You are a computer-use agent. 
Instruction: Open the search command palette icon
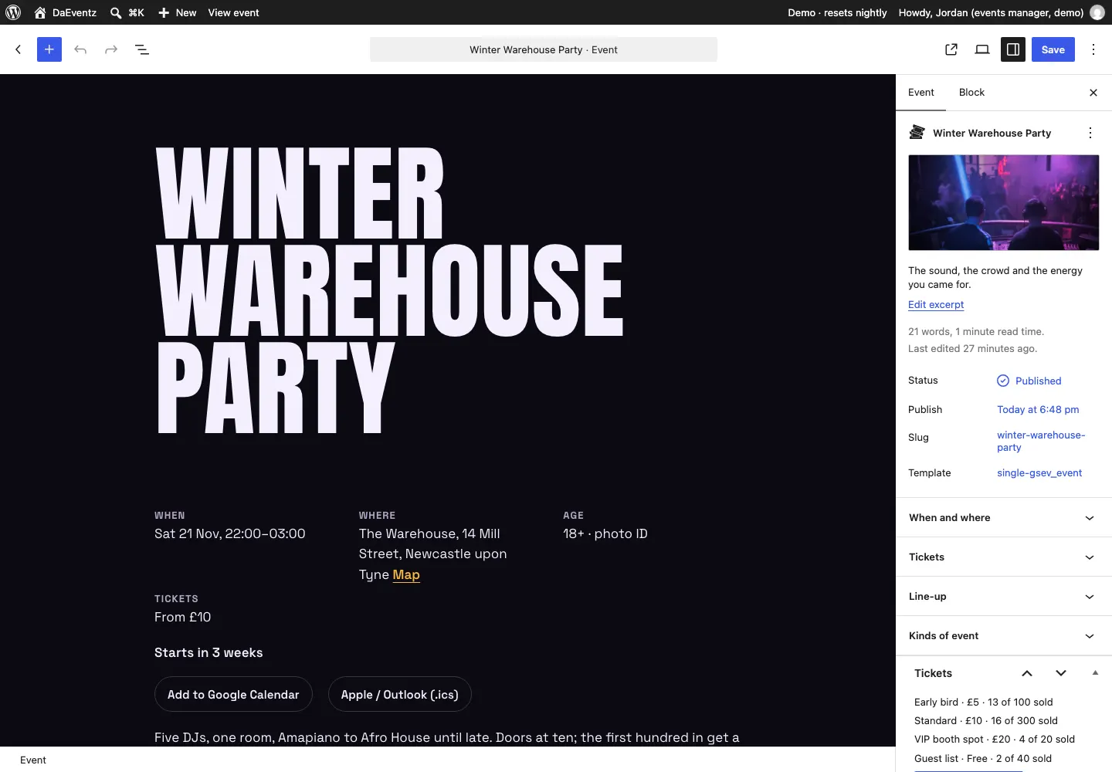click(x=116, y=12)
